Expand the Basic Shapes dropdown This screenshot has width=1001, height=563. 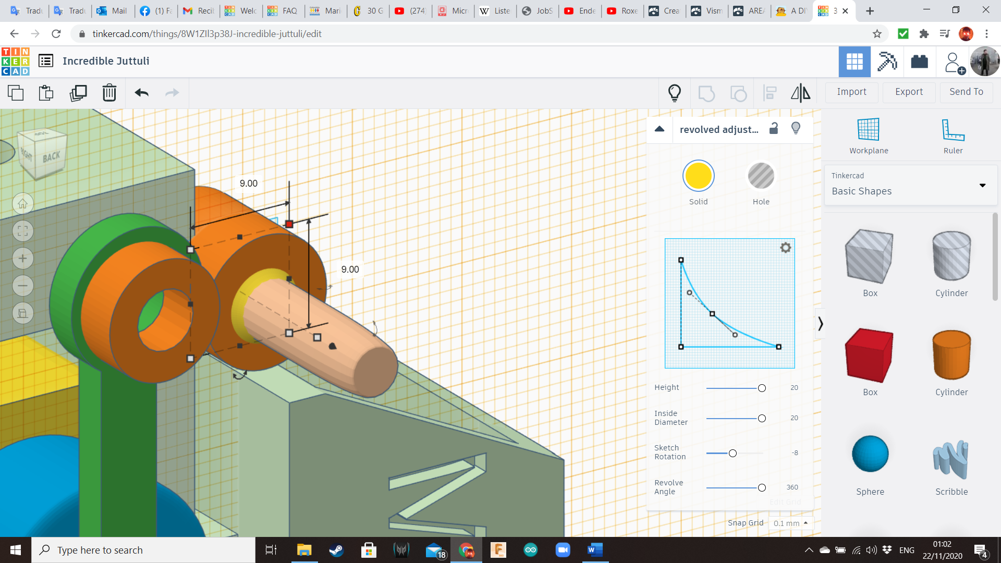[982, 186]
